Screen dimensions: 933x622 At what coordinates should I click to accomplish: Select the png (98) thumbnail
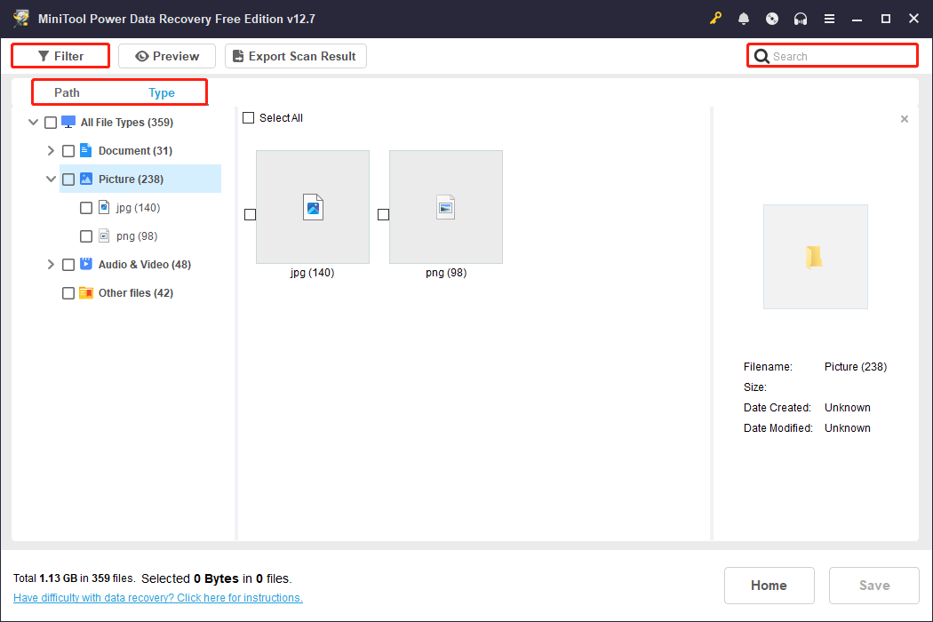(445, 207)
